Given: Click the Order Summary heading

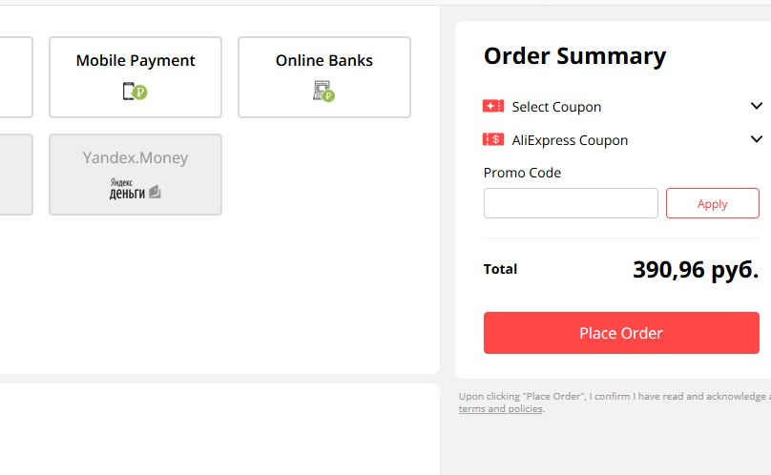Looking at the screenshot, I should 574,55.
